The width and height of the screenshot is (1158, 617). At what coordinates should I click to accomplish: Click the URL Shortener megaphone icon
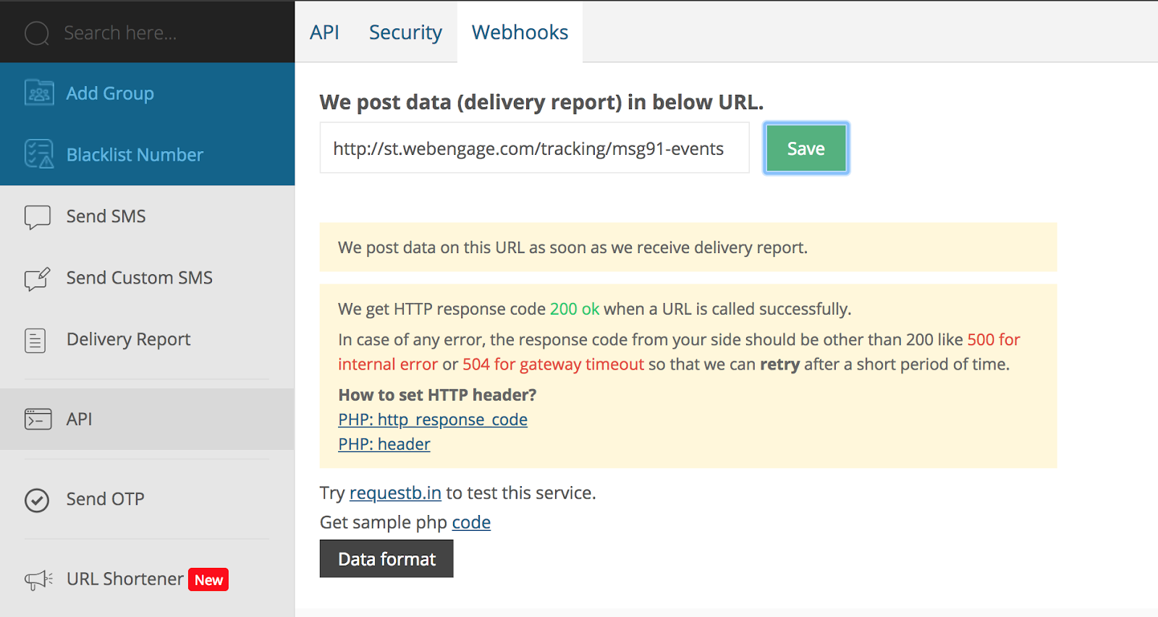click(39, 579)
